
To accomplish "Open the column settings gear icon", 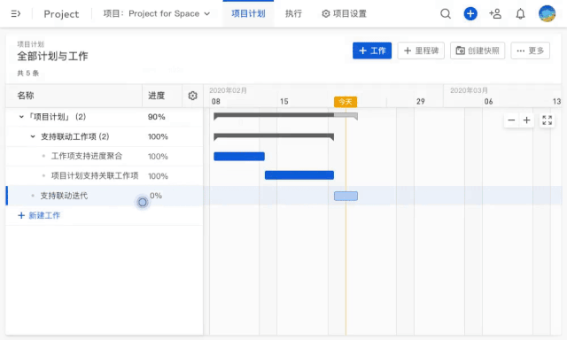I will 193,96.
